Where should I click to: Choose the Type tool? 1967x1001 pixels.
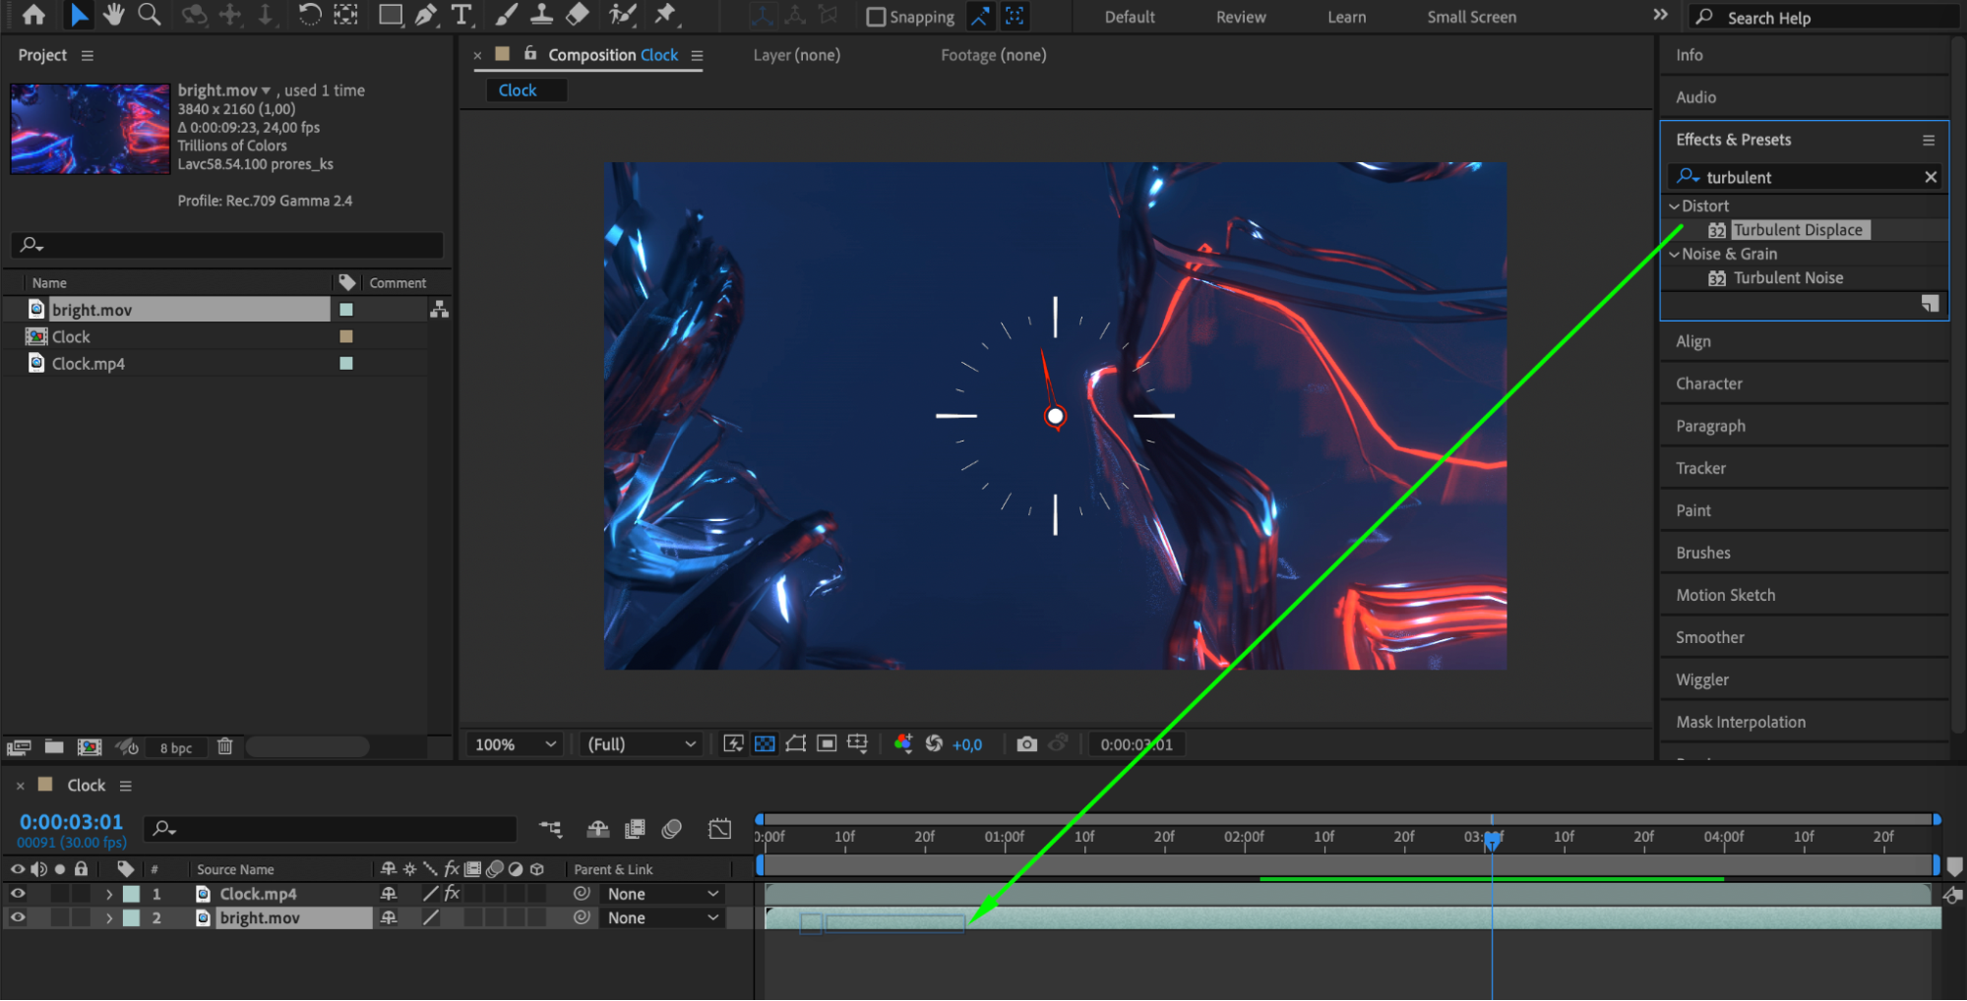click(461, 15)
